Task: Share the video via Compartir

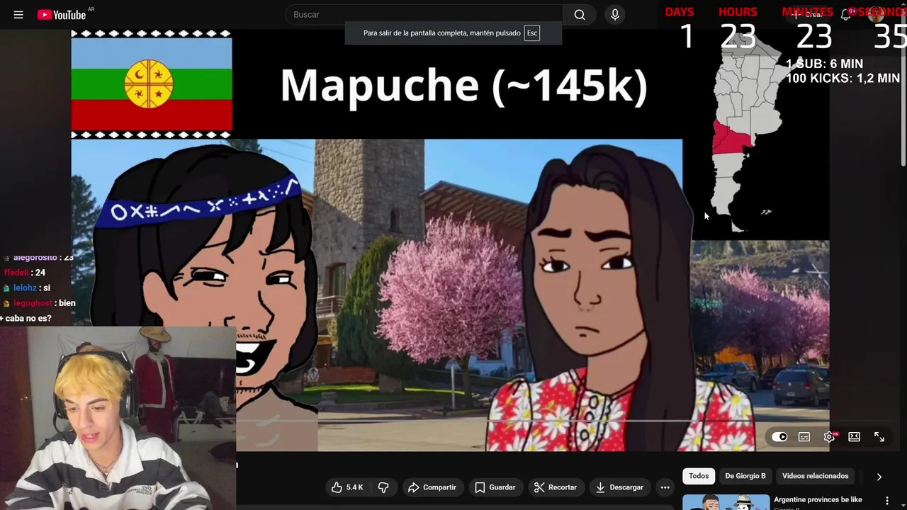Action: click(x=432, y=487)
